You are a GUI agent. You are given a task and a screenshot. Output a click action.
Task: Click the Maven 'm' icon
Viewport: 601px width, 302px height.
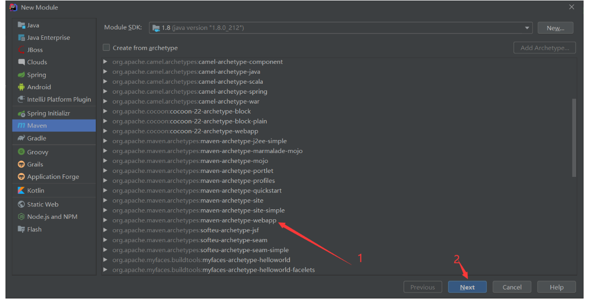click(21, 126)
